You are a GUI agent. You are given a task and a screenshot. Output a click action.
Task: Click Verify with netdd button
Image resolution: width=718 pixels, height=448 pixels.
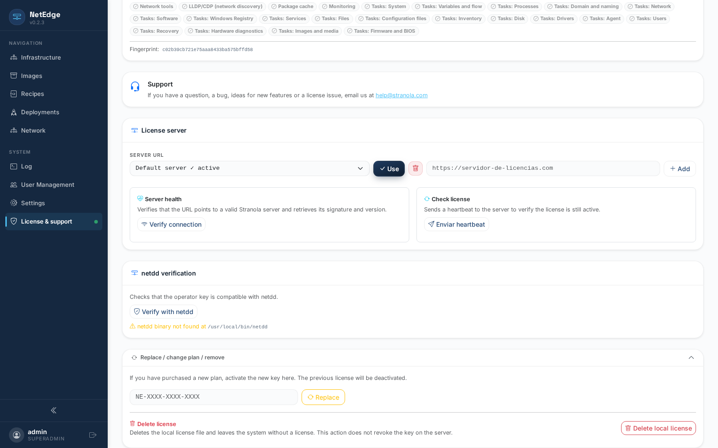click(163, 312)
